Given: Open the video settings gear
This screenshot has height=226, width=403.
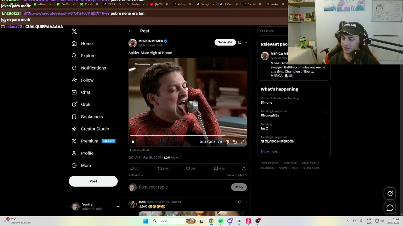Looking at the screenshot, I should (x=227, y=142).
